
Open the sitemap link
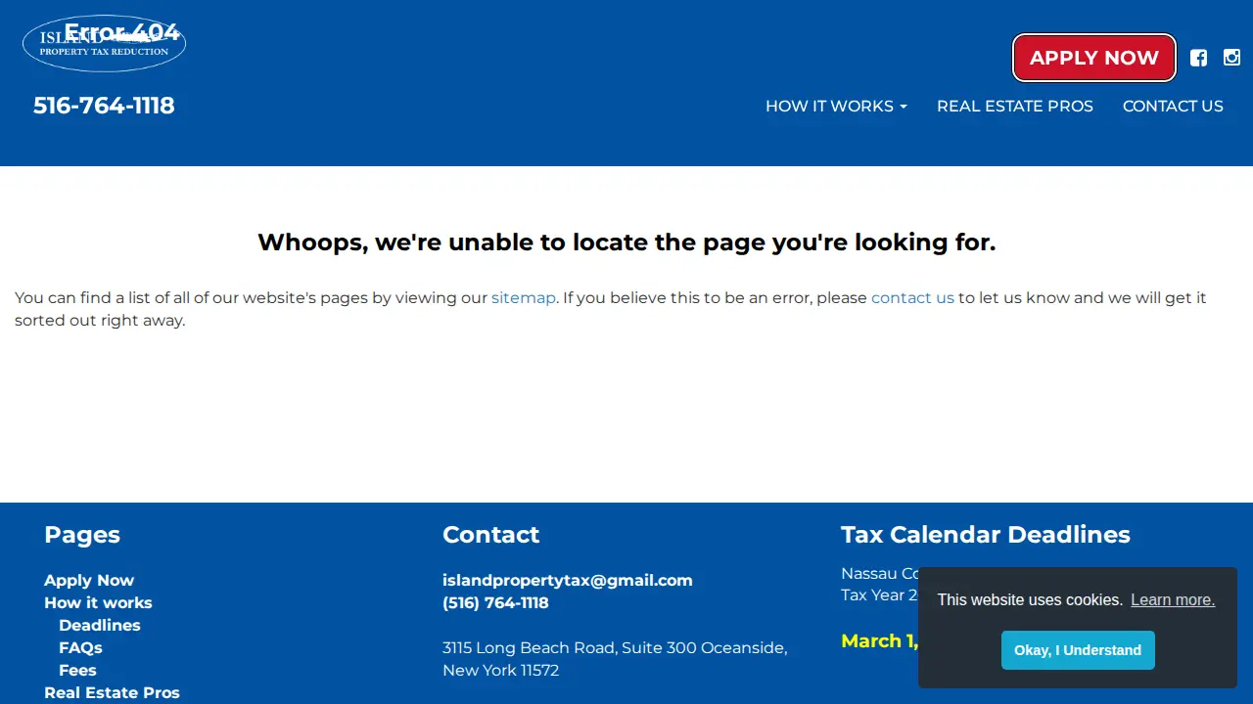(524, 297)
